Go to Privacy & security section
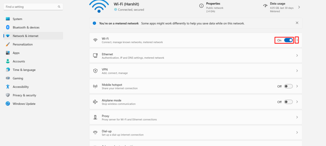Screen dimensions: 326x146 pyautogui.click(x=24, y=95)
